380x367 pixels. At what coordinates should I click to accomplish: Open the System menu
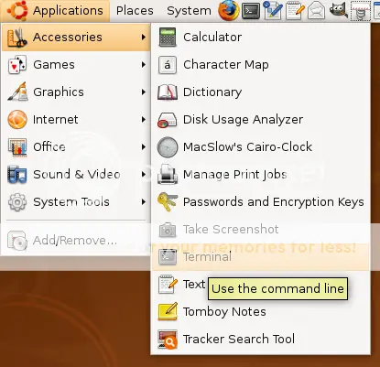coord(189,11)
